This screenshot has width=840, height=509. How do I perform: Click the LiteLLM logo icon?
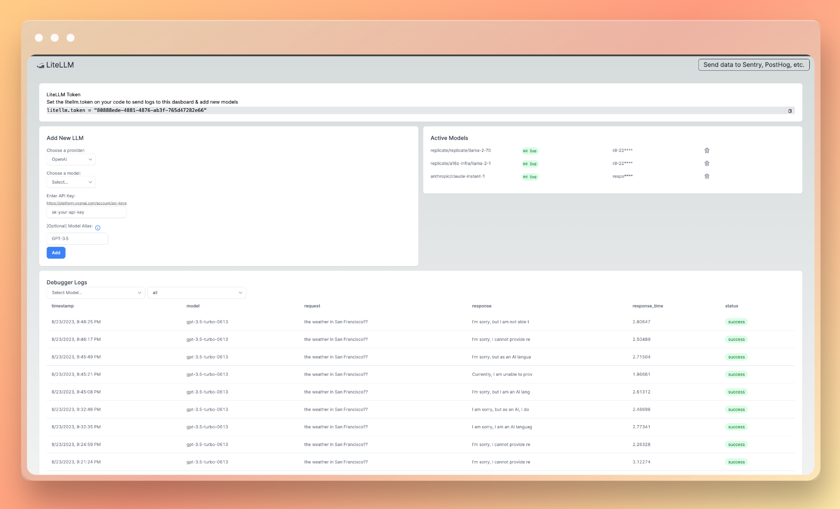coord(40,66)
